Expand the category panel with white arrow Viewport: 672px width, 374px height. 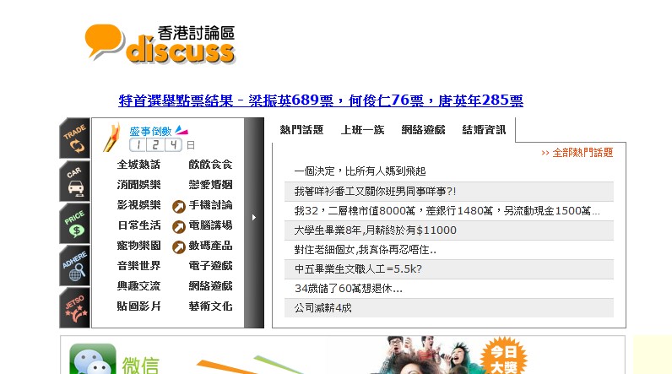[x=254, y=218]
